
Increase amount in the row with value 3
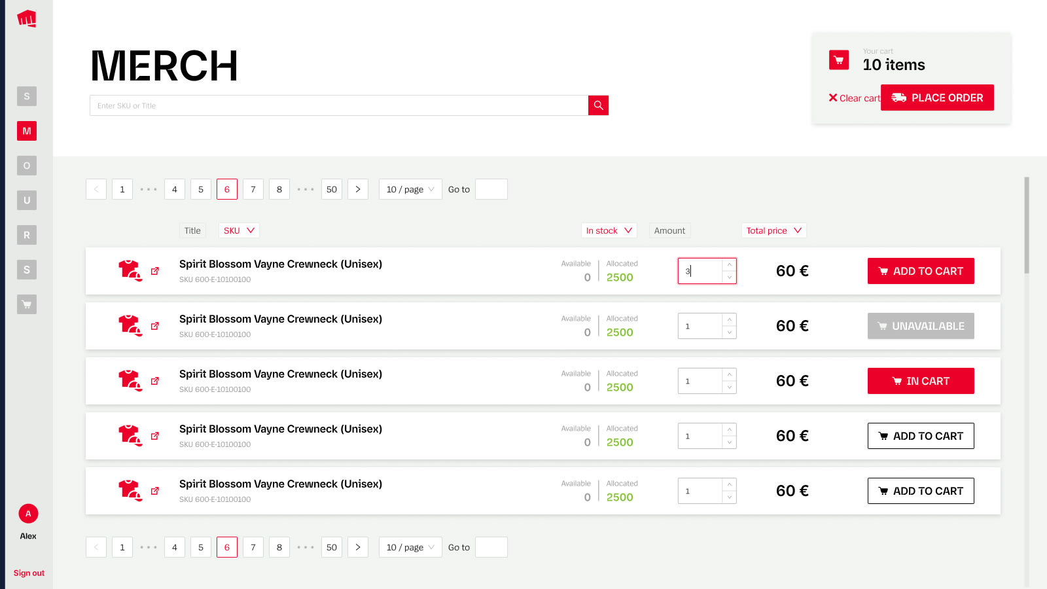pos(730,264)
